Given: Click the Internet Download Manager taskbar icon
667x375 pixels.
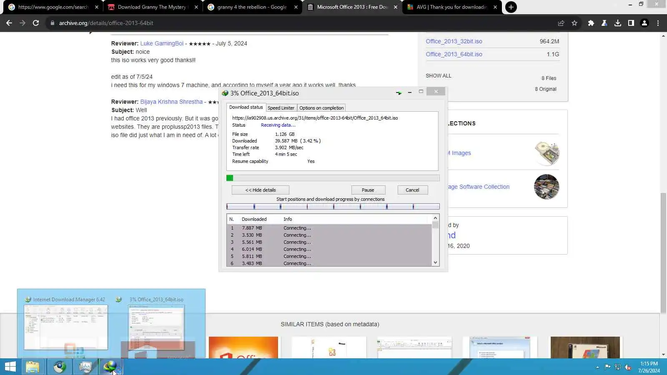Looking at the screenshot, I should pyautogui.click(x=111, y=367).
